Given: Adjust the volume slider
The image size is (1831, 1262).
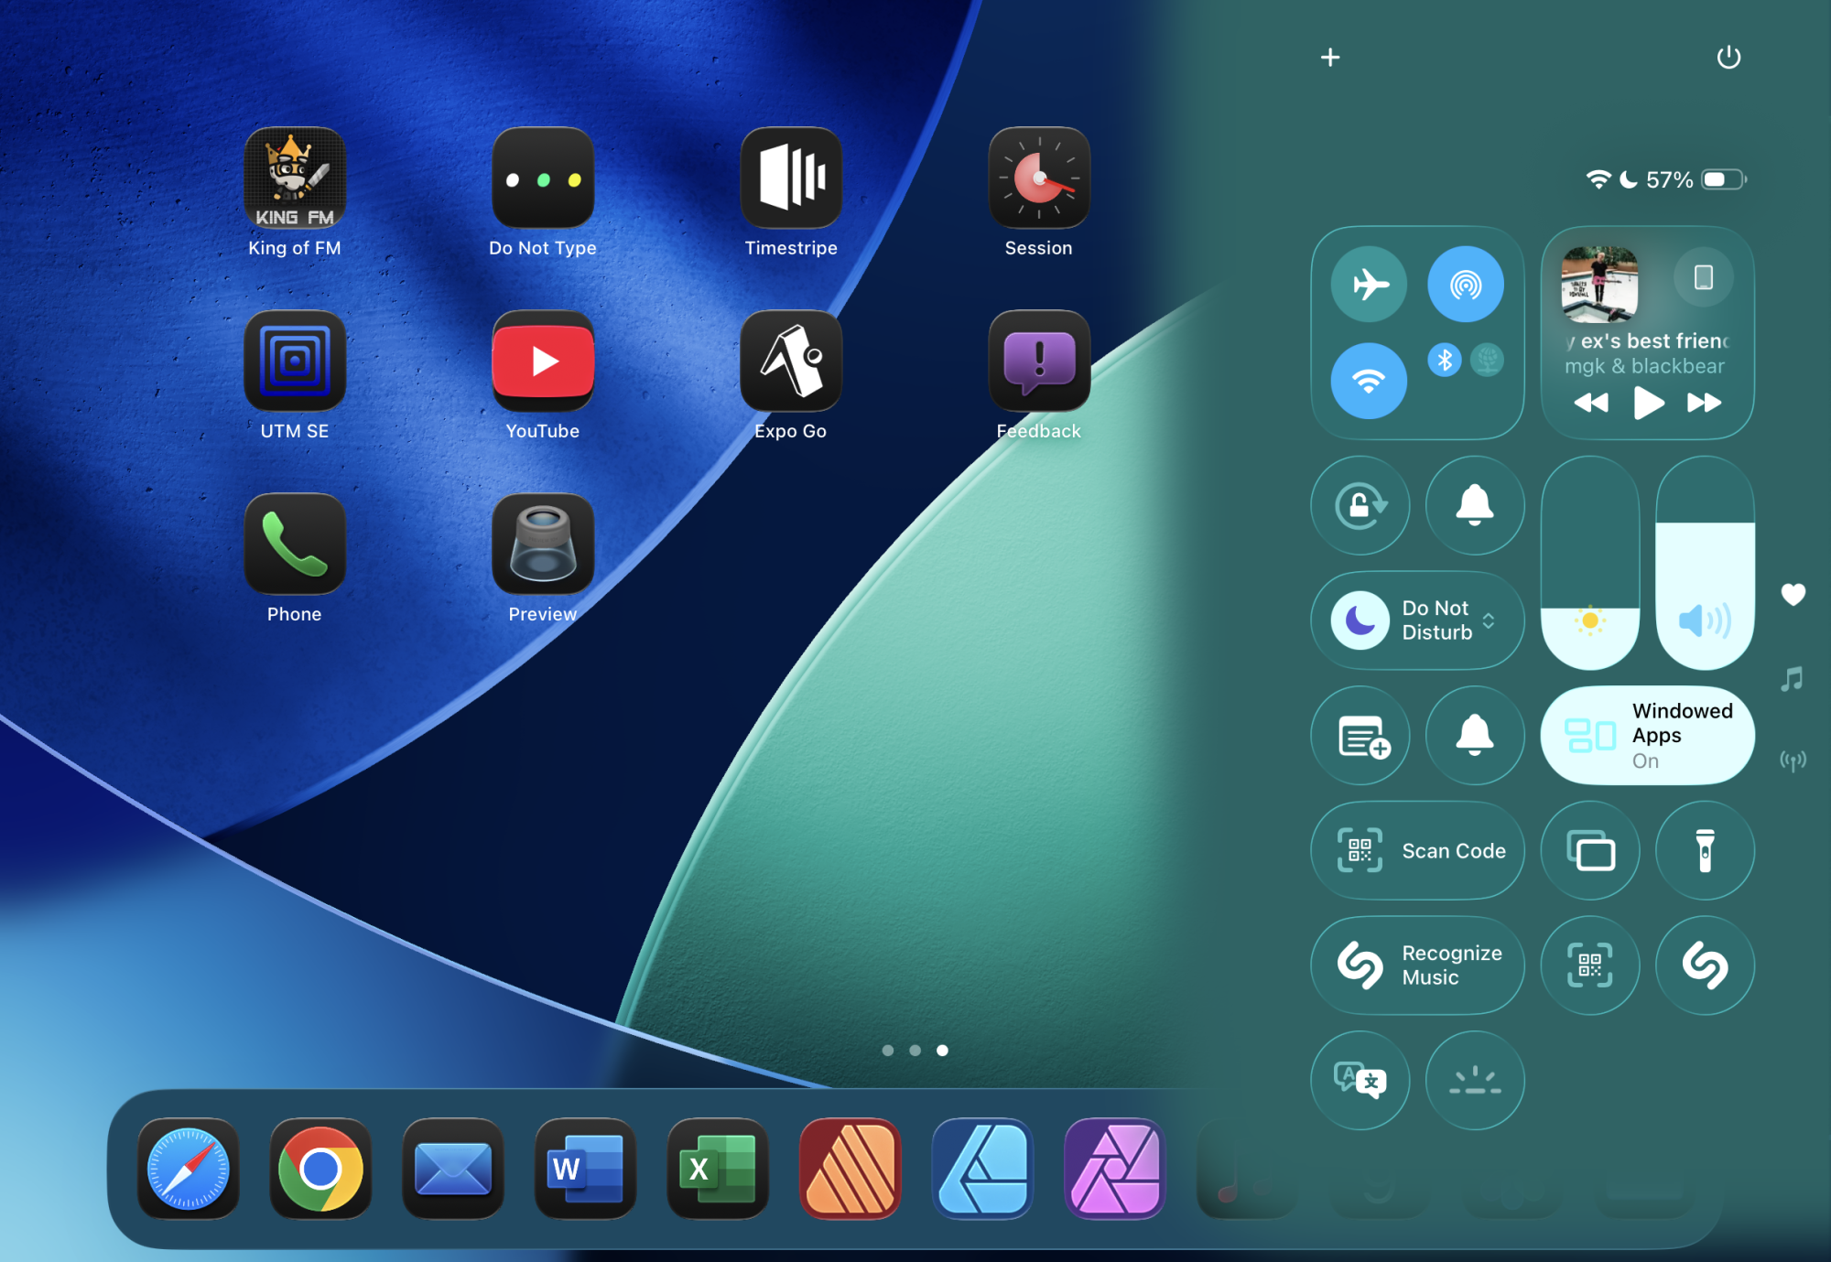Looking at the screenshot, I should 1705,563.
